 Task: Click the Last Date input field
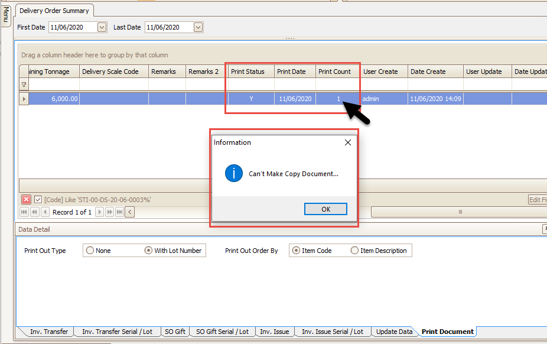(x=170, y=27)
